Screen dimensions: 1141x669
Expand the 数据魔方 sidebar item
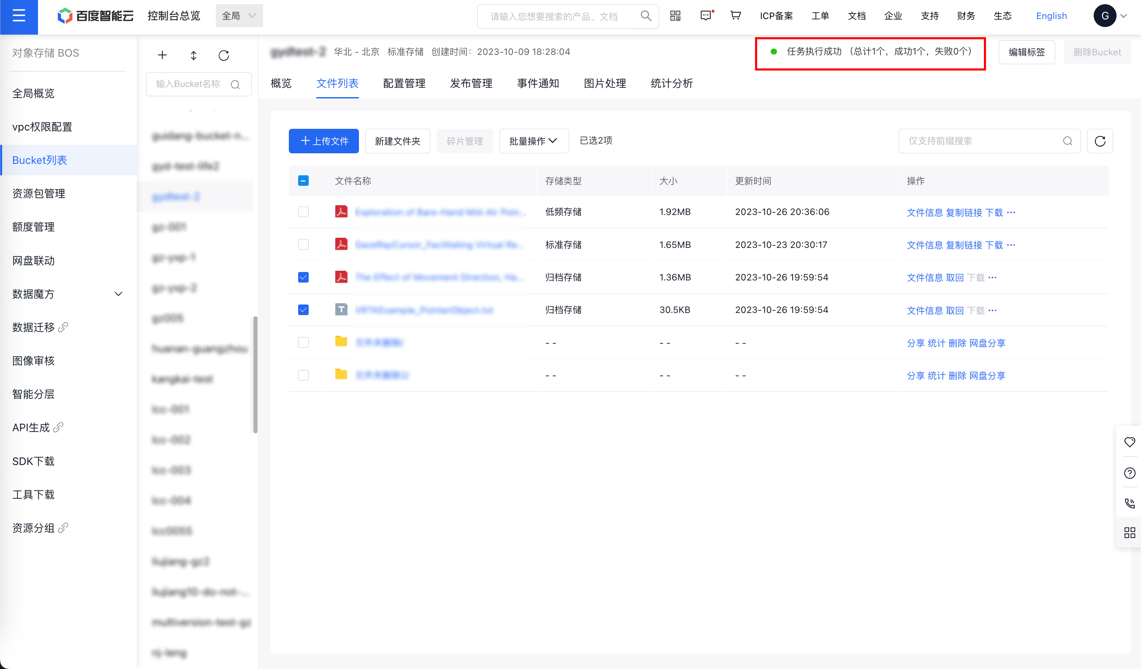(x=118, y=294)
